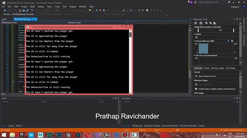The width and height of the screenshot is (247, 138).
Task: Click the console window vertical scrollbar thumb
Action: 130,35
